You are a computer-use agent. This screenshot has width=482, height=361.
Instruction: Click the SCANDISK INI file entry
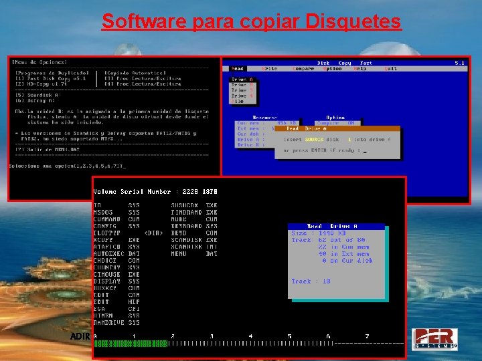pos(194,247)
